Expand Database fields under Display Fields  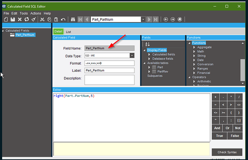(x=149, y=59)
